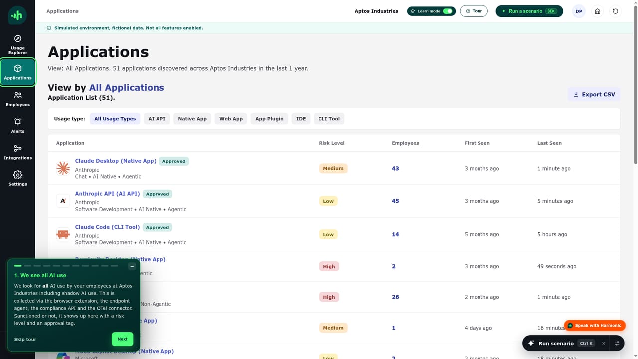Click the High risk badge with 26 employees

(x=329, y=297)
